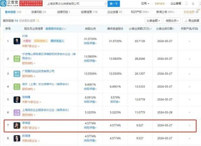The width and height of the screenshot is (201, 146).
Task: Click 贺晓曦 shareholder avatar
Action: coord(16,100)
